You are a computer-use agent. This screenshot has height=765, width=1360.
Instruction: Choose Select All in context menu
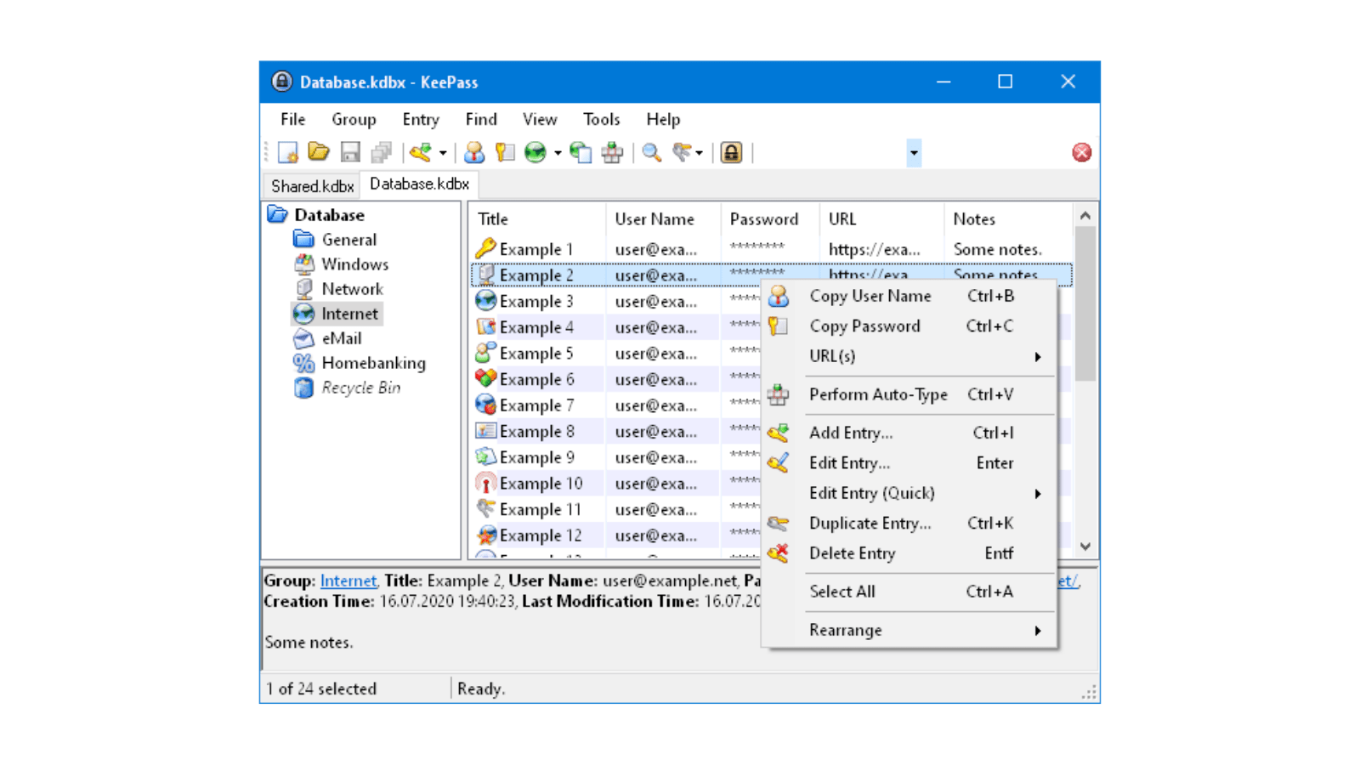coord(909,592)
